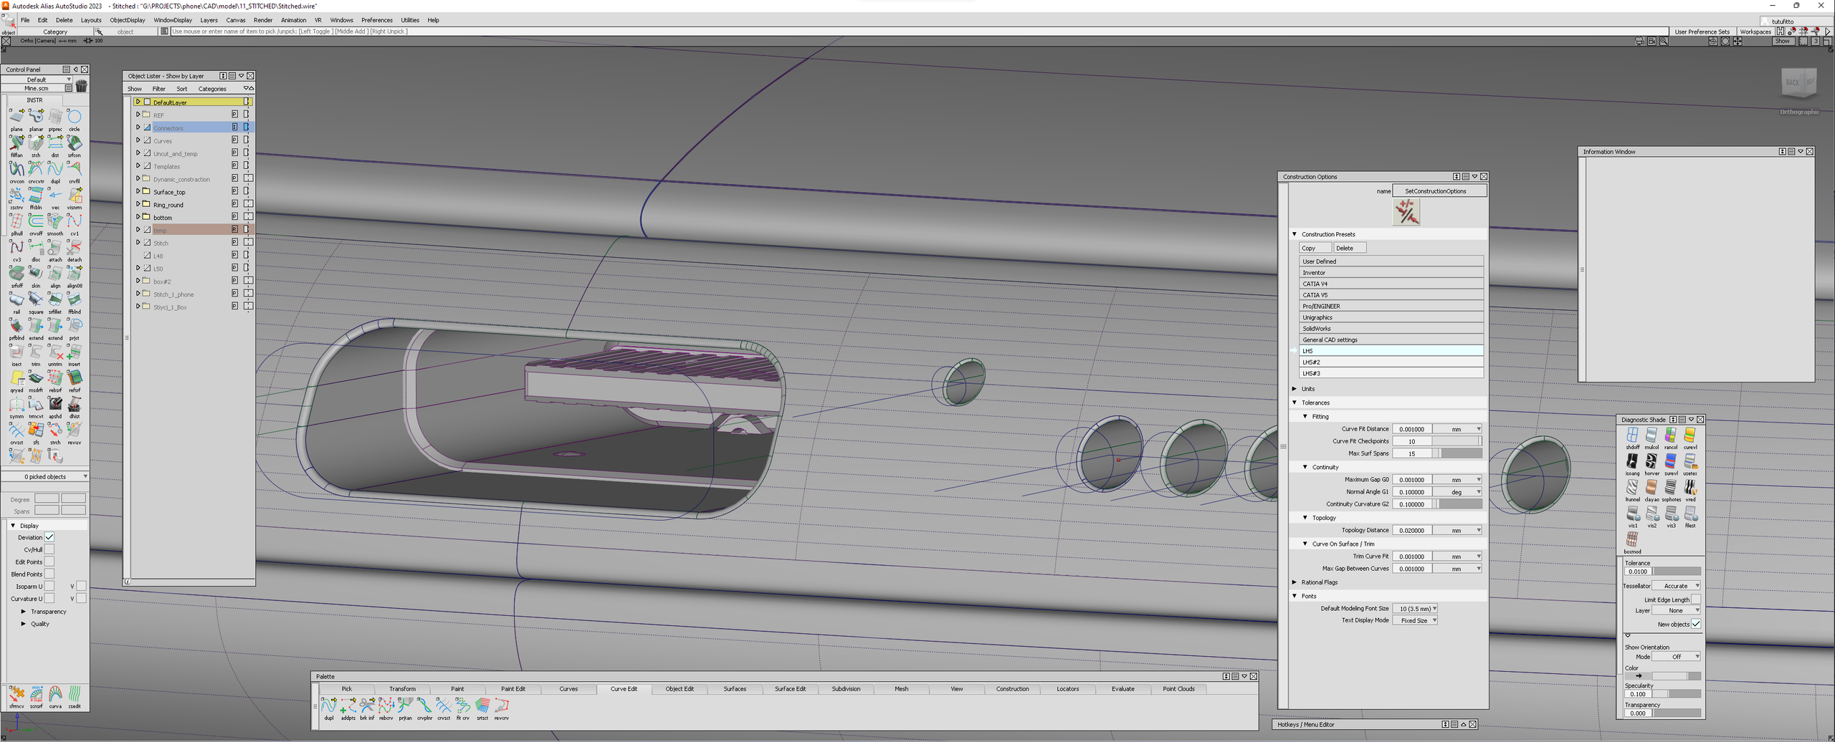Click the rebuild curve (rebcrv) icon
This screenshot has height=742, width=1835.
(386, 705)
